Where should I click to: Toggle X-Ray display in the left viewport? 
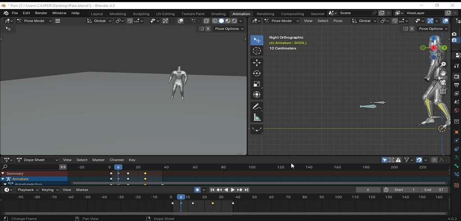tap(206, 21)
